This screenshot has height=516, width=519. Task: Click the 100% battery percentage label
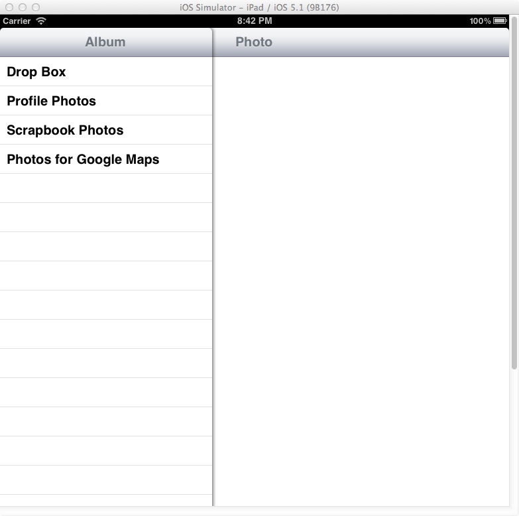pos(480,21)
